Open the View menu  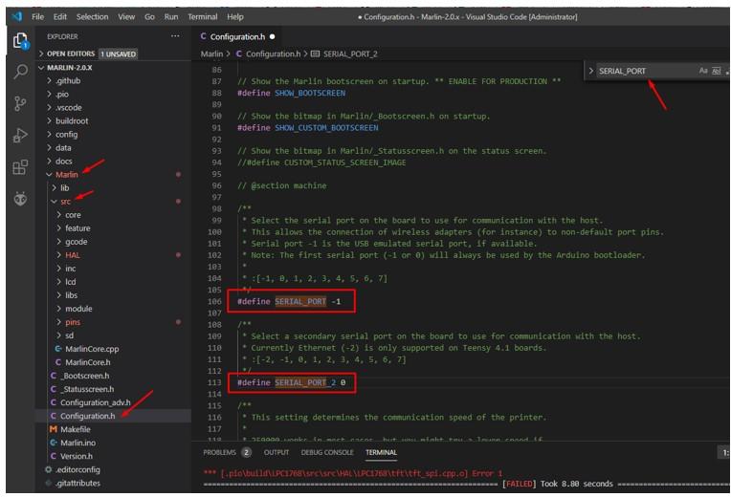tap(126, 17)
